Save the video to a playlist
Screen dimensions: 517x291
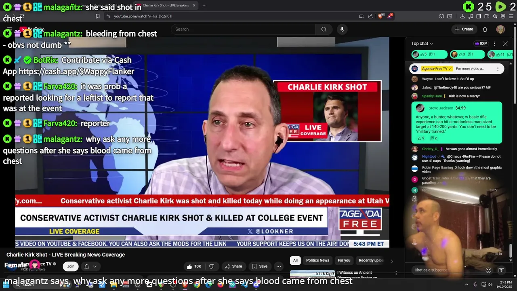point(260,266)
